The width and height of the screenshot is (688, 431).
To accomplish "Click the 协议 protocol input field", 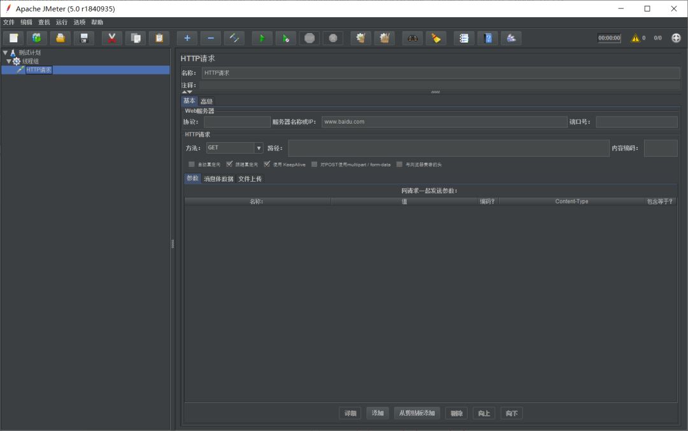I will (238, 122).
